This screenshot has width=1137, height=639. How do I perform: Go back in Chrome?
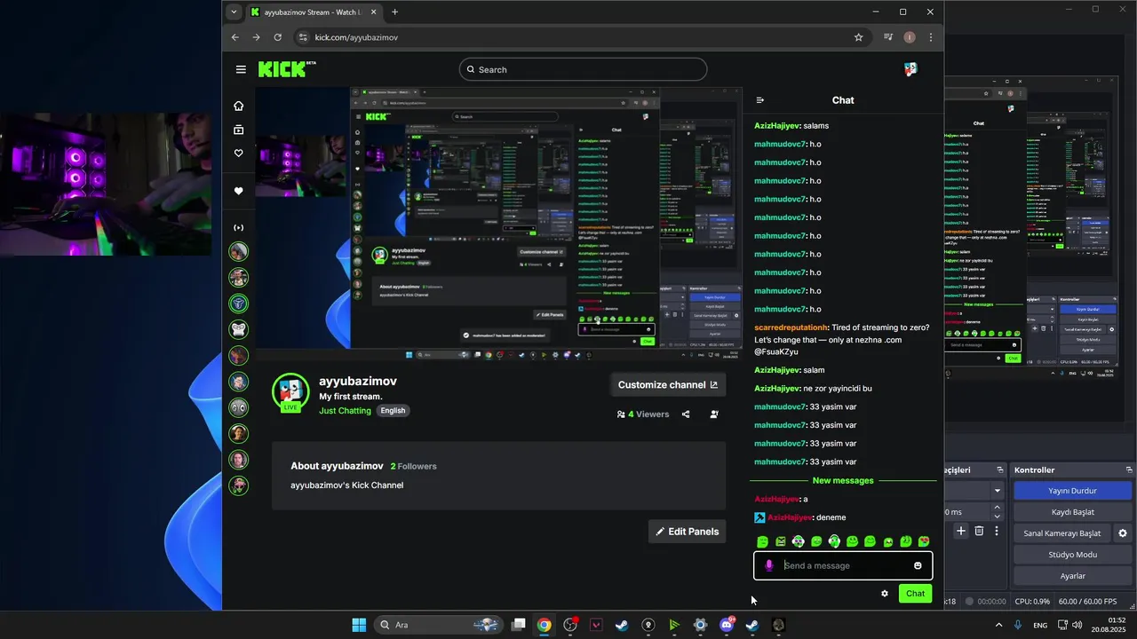coord(235,37)
